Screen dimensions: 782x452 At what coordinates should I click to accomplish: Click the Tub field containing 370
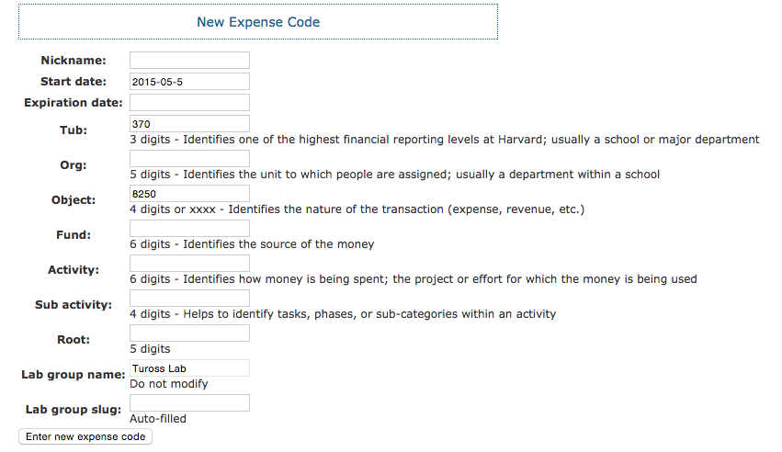189,123
